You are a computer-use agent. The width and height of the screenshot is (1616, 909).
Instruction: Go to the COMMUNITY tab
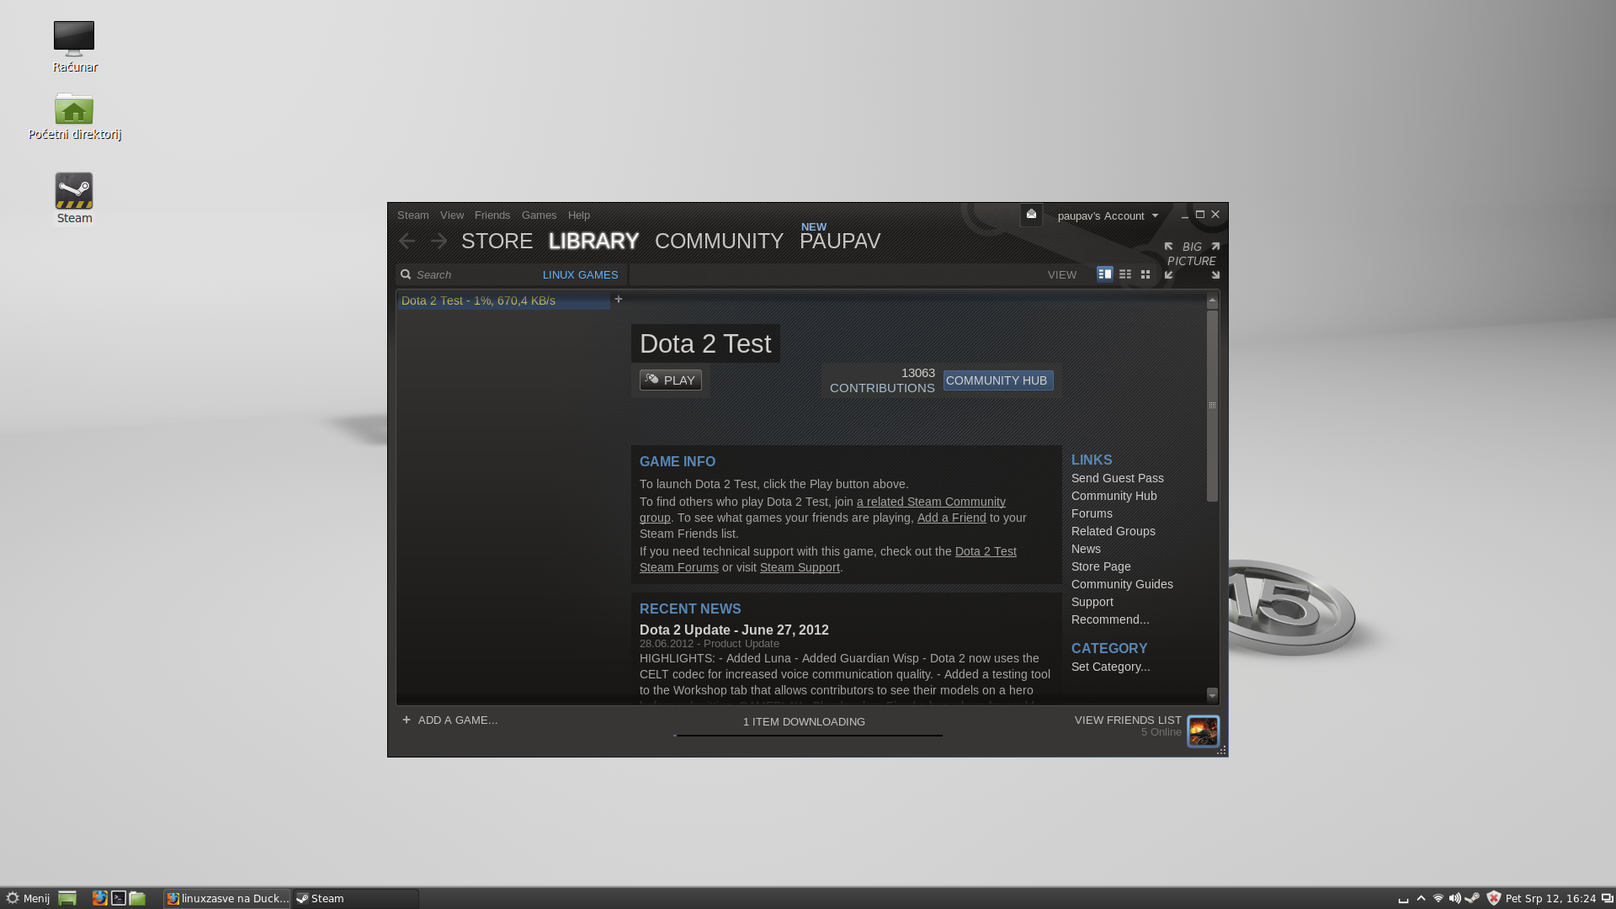(719, 241)
